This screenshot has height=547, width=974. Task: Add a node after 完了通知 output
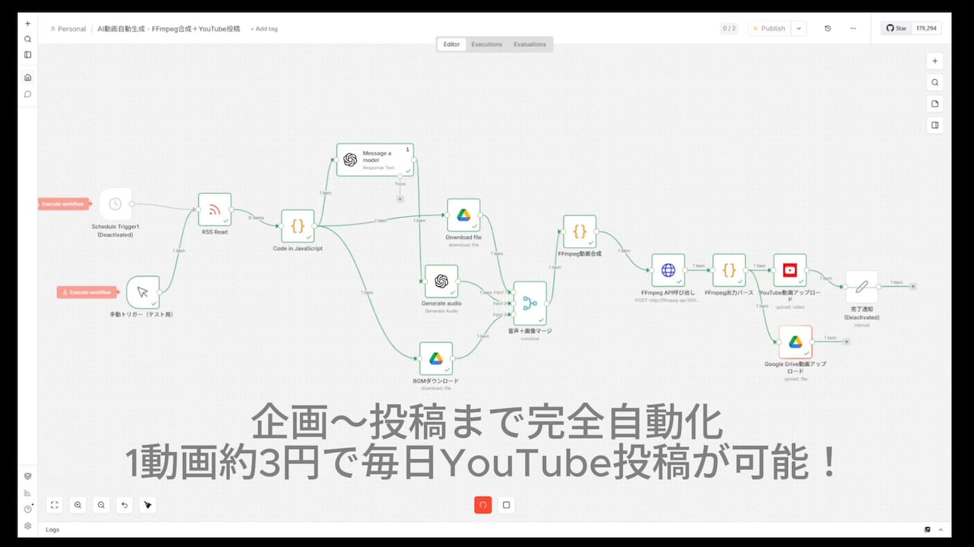click(x=913, y=286)
